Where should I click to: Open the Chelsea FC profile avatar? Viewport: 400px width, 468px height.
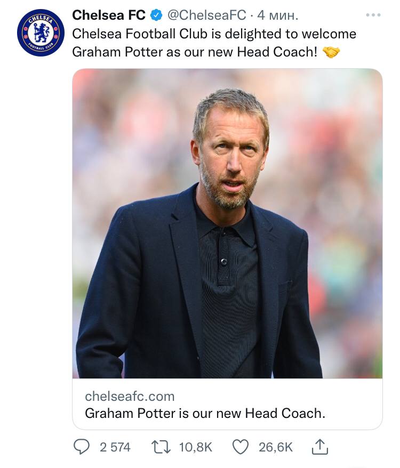[41, 33]
